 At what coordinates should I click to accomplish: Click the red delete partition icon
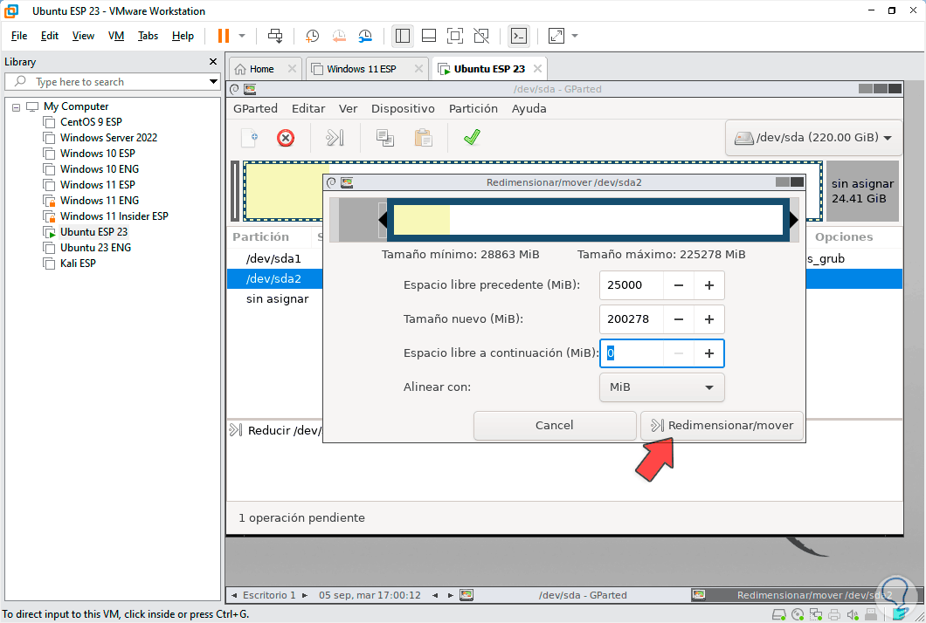[286, 138]
